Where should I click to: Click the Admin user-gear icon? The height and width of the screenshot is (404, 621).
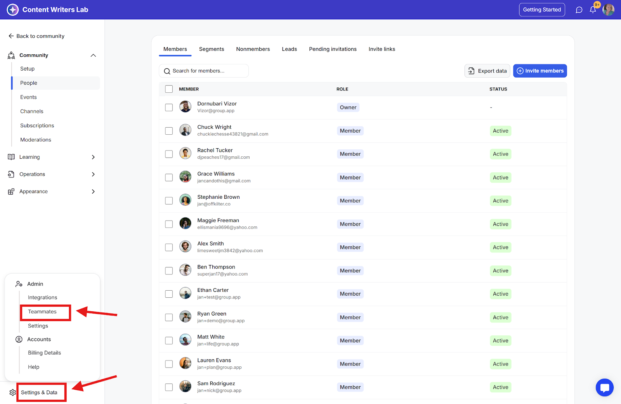coord(19,284)
